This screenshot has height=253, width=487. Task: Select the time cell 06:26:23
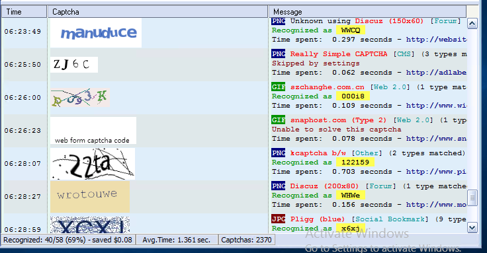click(x=22, y=131)
